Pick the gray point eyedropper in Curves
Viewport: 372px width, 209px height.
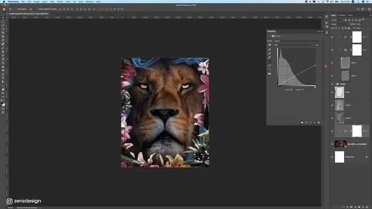[x=270, y=53]
